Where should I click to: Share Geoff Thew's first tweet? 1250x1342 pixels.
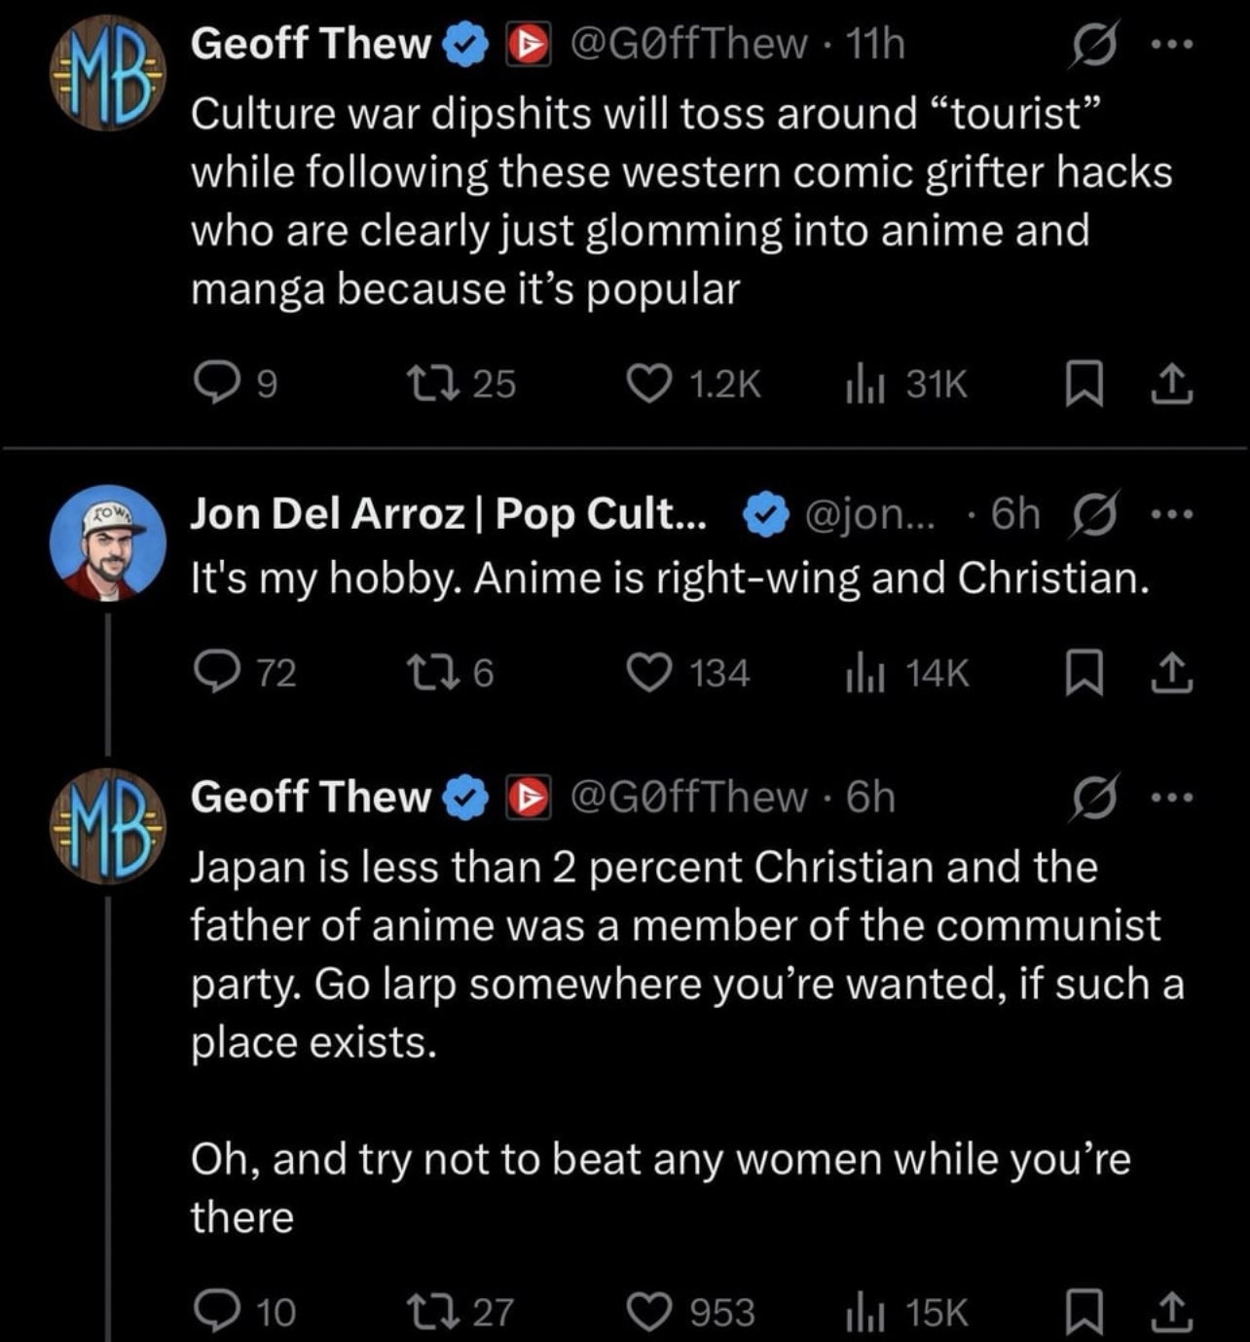point(1171,383)
